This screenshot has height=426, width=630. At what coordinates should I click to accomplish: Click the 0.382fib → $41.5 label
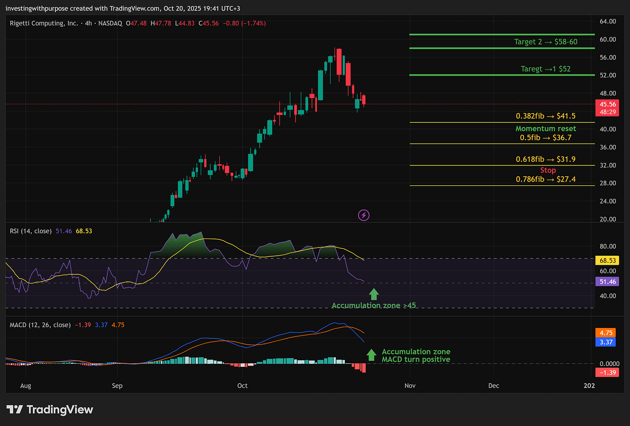click(x=546, y=116)
